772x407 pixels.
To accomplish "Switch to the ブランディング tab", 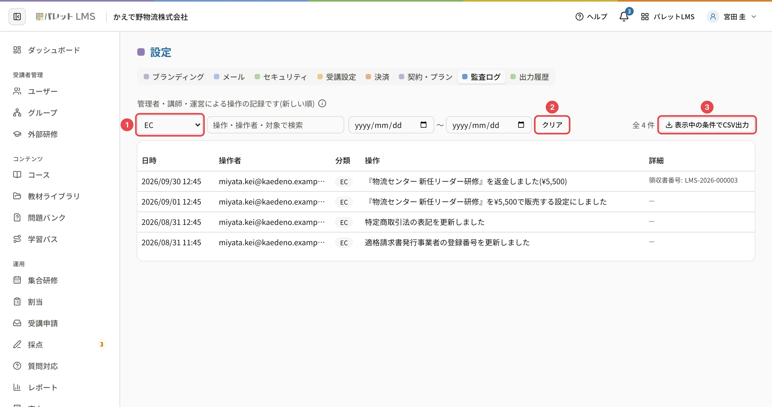I will click(174, 77).
